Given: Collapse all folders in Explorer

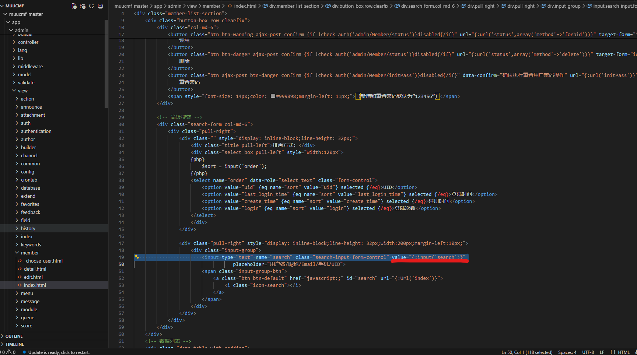Looking at the screenshot, I should (x=100, y=6).
